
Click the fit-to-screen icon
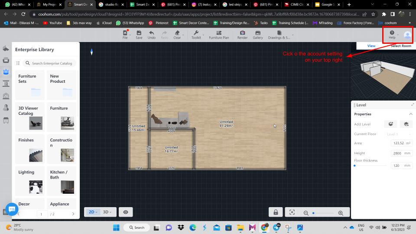tap(292, 212)
